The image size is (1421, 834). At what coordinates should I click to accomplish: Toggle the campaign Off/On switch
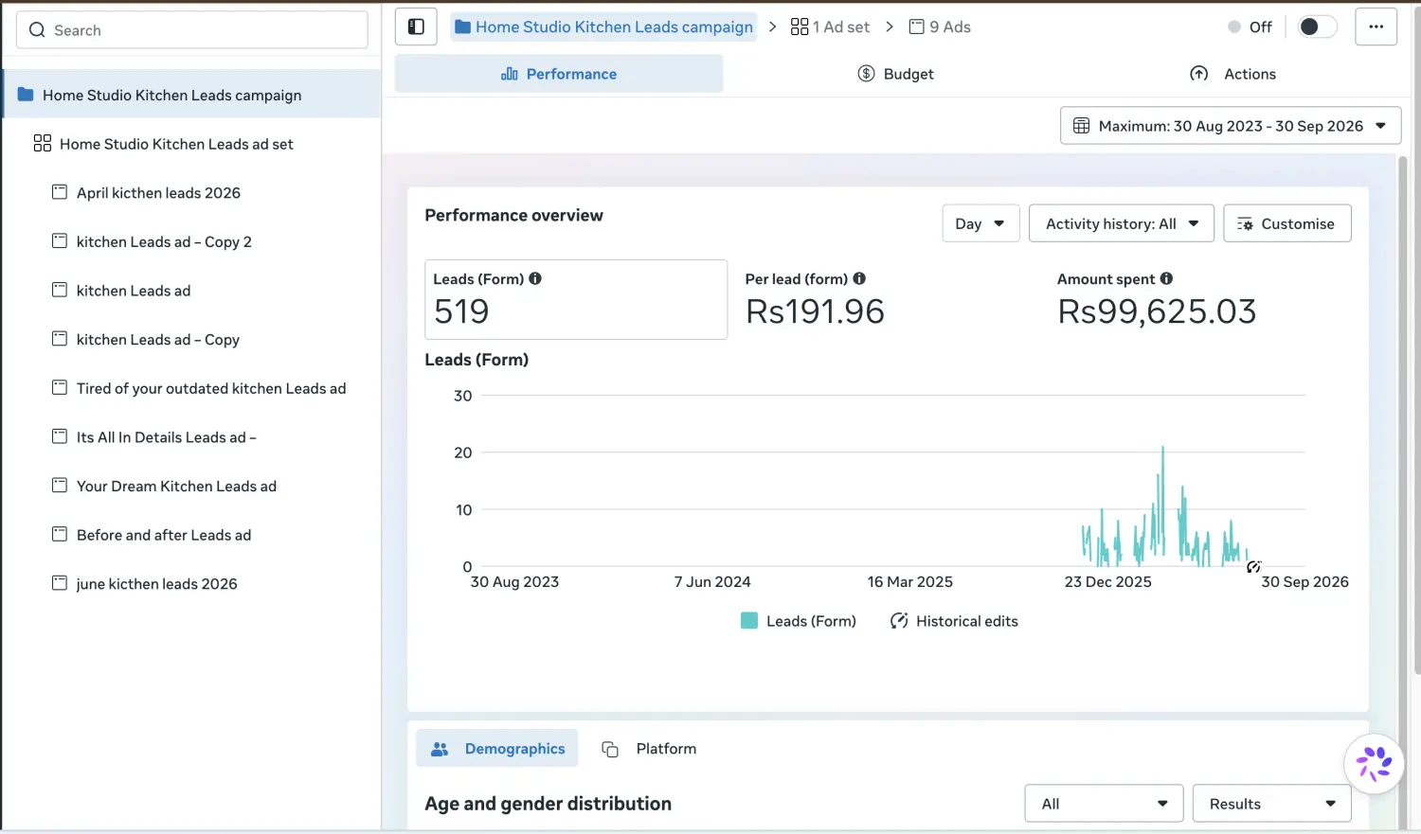click(1317, 27)
